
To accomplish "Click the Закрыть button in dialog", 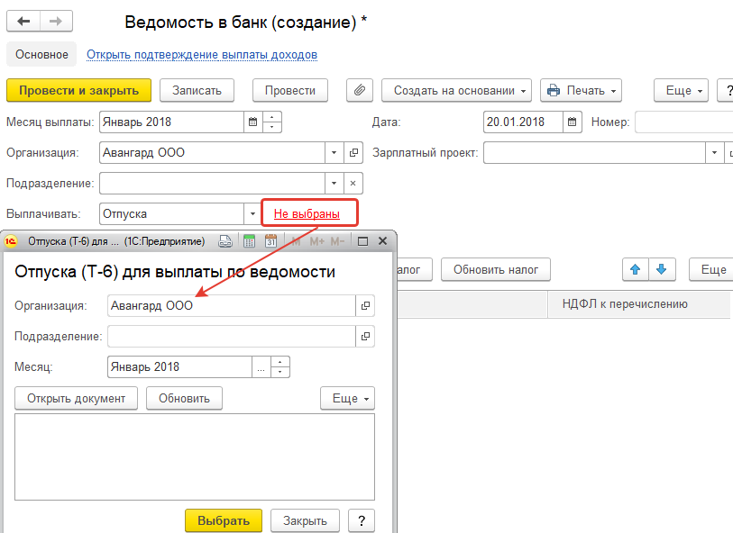I will coord(305,520).
